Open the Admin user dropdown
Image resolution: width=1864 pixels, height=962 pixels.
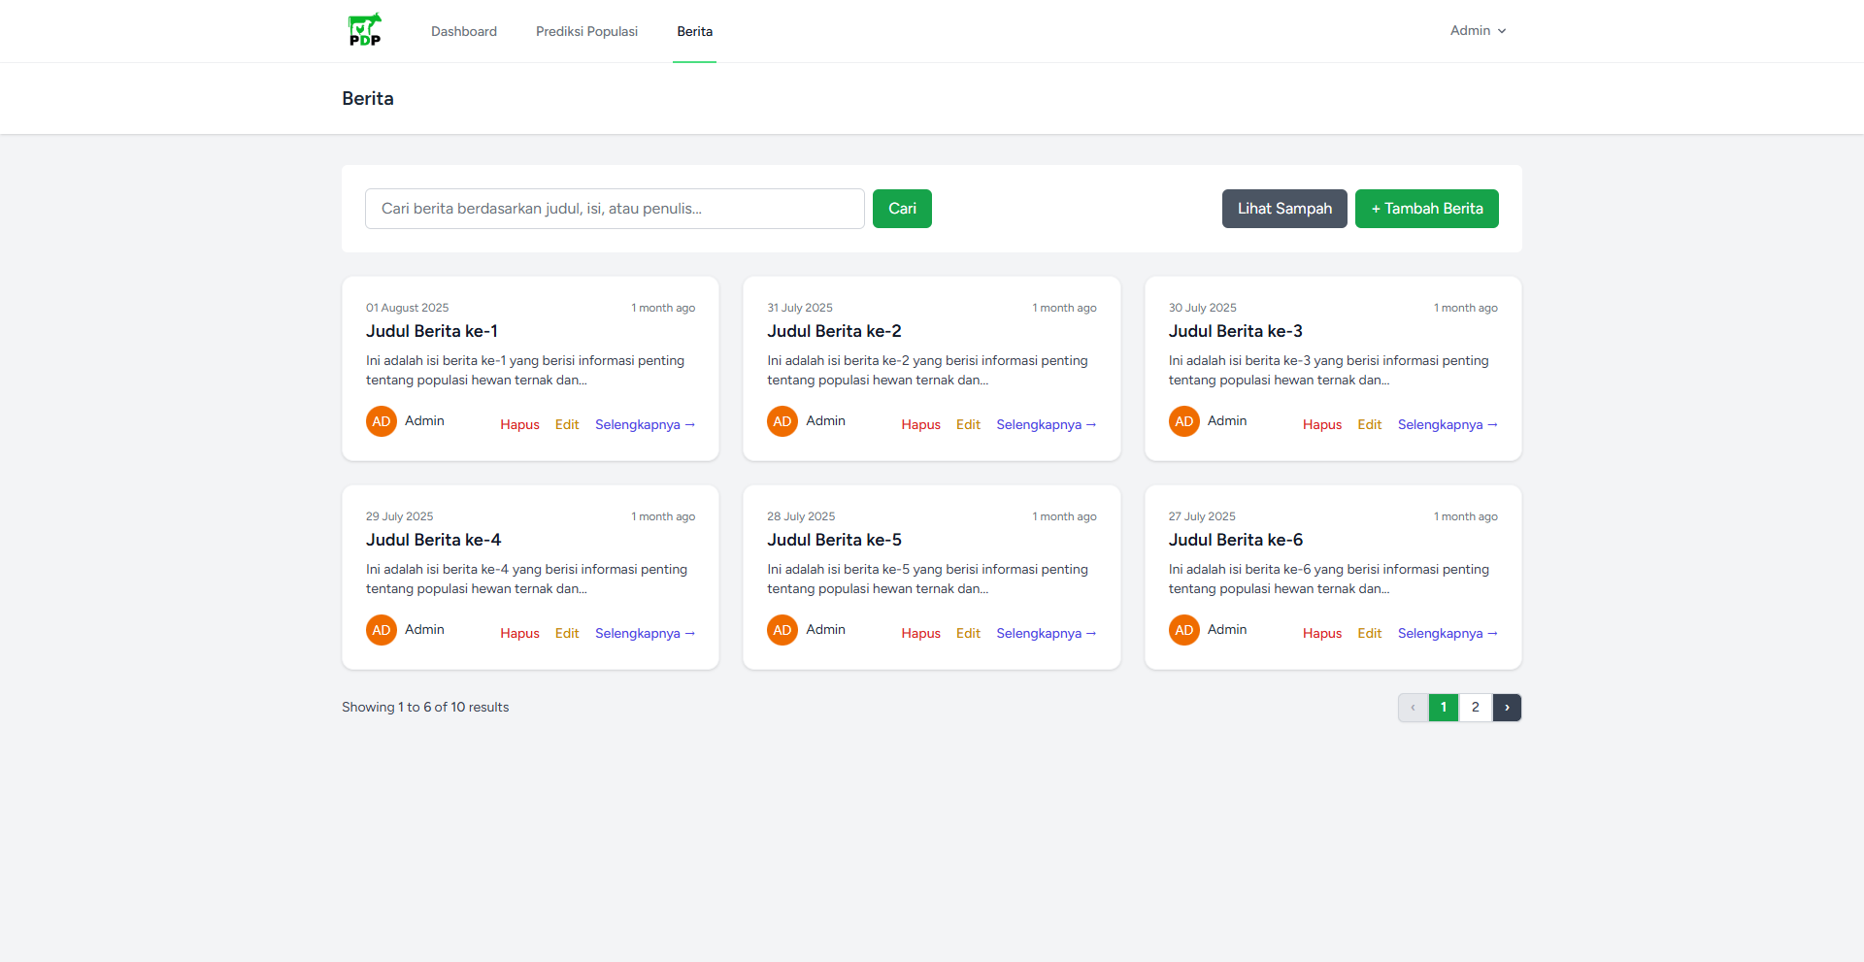[x=1478, y=31]
